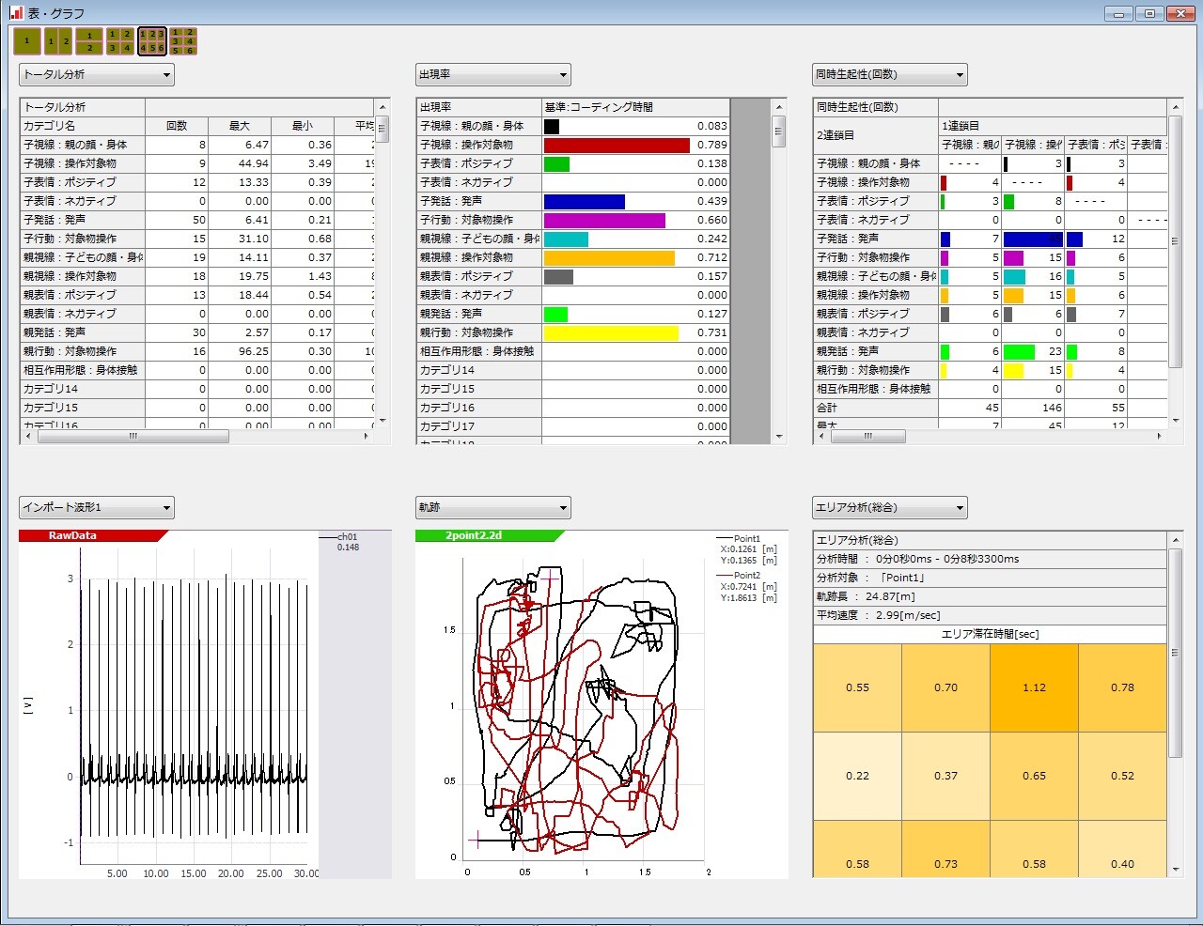Click the 最大 column header
This screenshot has height=926, width=1203.
point(240,126)
